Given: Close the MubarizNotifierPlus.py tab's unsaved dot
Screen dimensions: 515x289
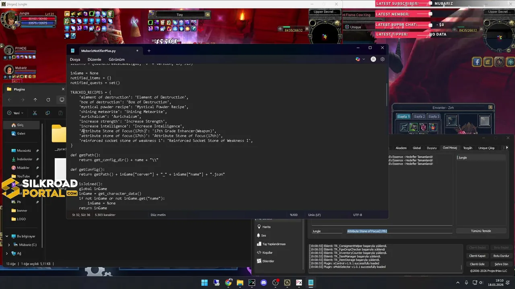Looking at the screenshot, I should click(x=137, y=51).
